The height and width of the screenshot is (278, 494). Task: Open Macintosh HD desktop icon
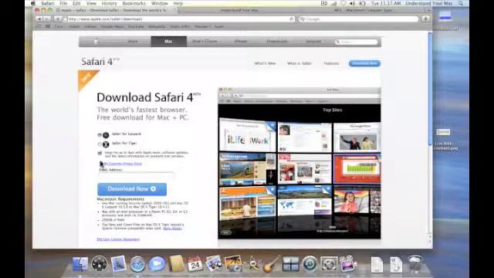[445, 20]
